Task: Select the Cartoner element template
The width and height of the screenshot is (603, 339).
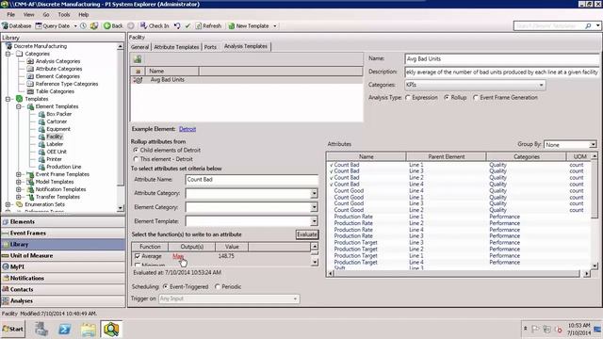Action: tap(57, 121)
